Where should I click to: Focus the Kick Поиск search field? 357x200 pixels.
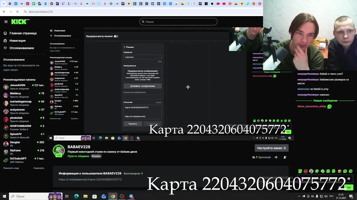point(178,22)
